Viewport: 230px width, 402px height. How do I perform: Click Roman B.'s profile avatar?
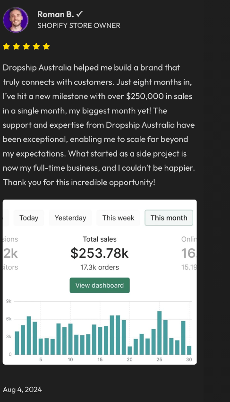click(16, 20)
